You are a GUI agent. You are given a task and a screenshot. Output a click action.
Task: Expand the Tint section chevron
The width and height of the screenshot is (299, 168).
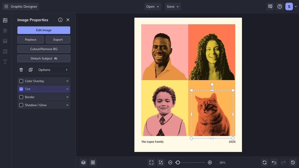(x=67, y=89)
